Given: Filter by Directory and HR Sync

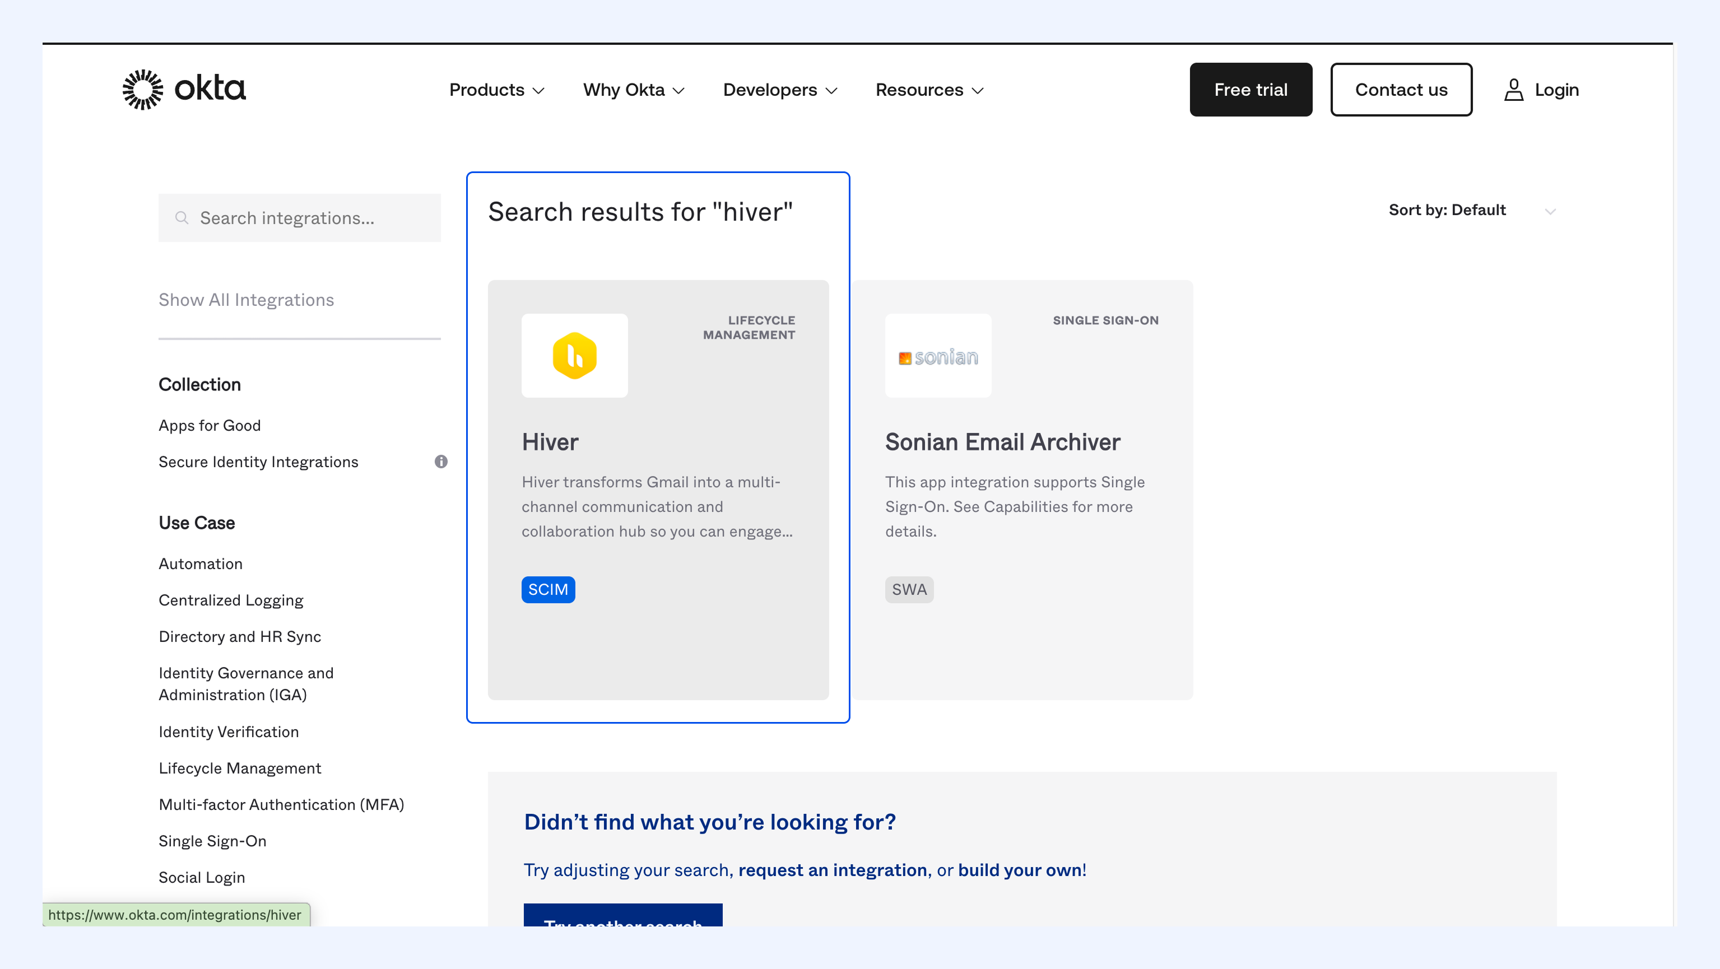Looking at the screenshot, I should coord(240,636).
